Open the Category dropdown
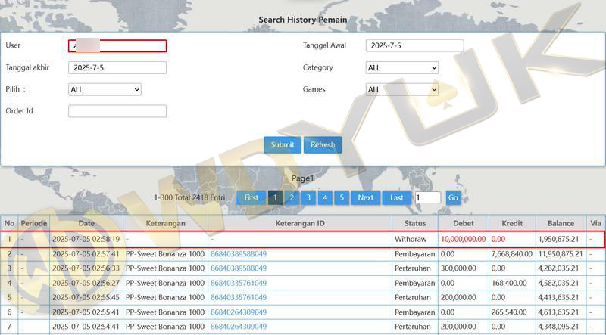Screen dimensions: 606x335 402,68
